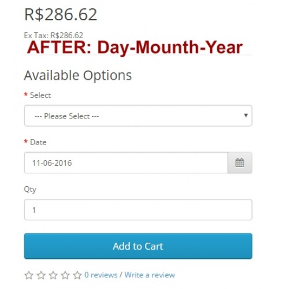The height and width of the screenshot is (289, 289).
Task: Click the fourth rating star
Action: point(65,275)
